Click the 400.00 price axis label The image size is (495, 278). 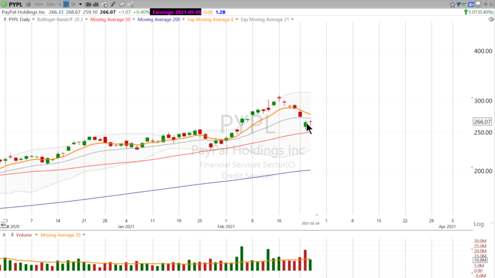coord(483,51)
